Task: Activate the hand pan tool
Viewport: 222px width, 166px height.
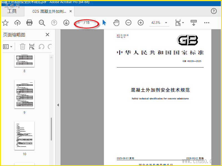Action: [116, 23]
